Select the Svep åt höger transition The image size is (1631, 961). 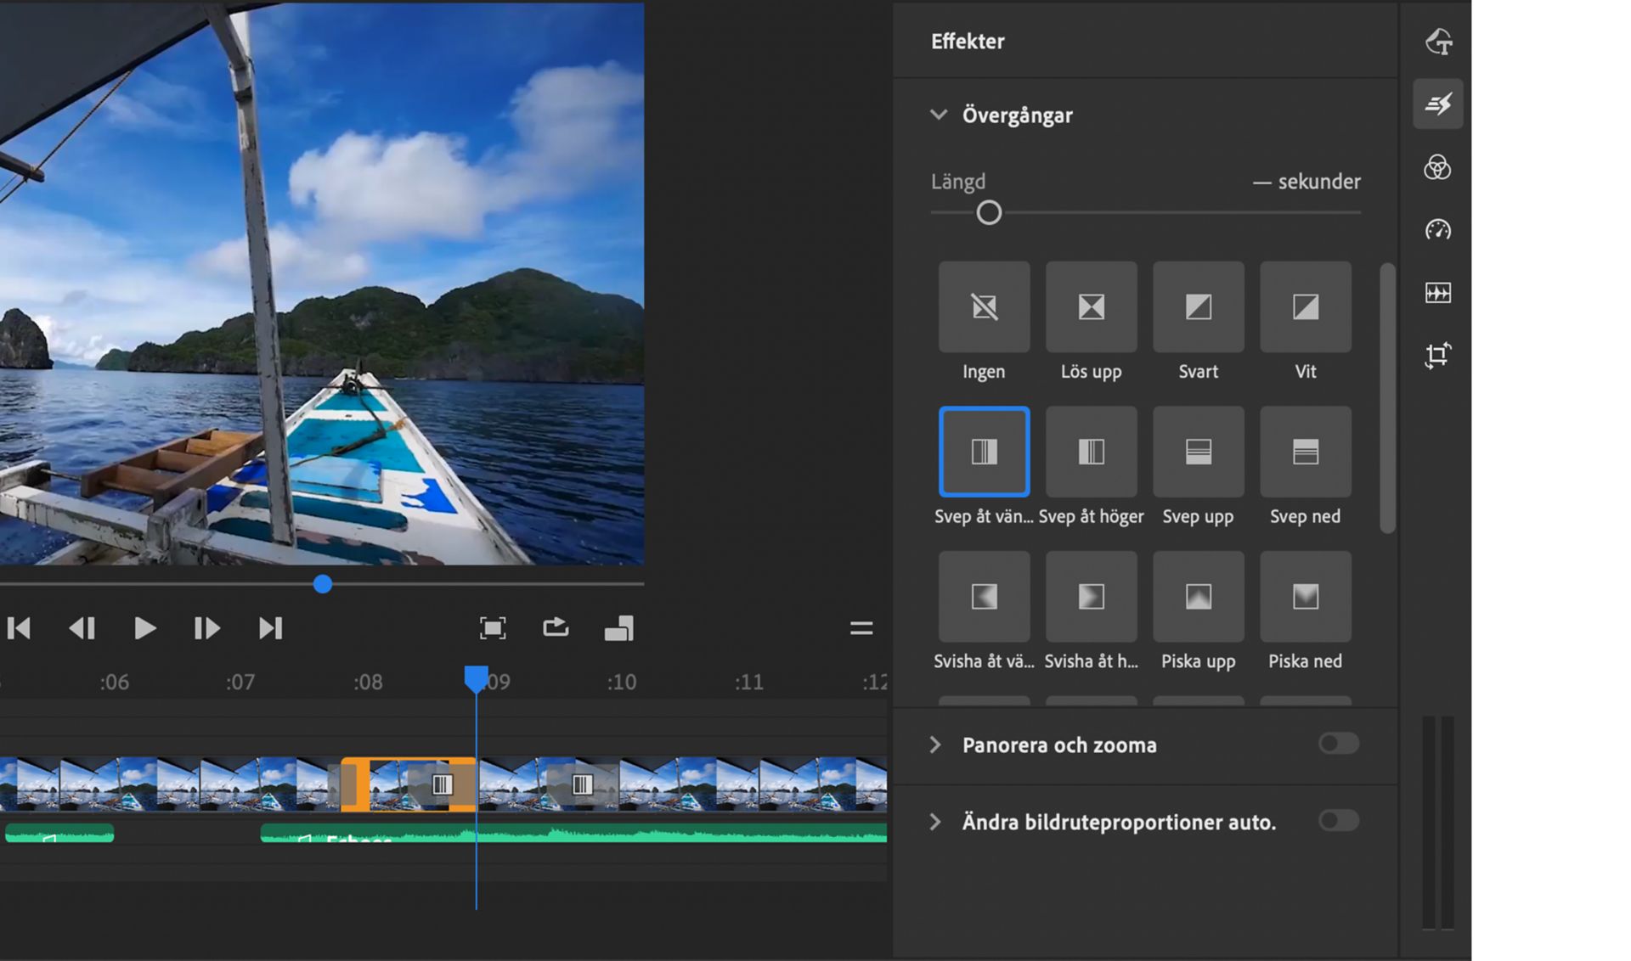click(x=1091, y=452)
